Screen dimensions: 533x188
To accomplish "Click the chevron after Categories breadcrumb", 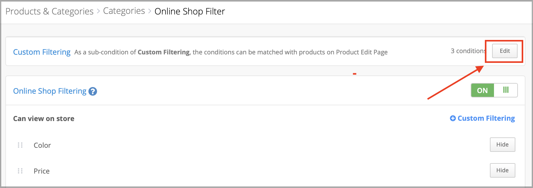I will (150, 11).
